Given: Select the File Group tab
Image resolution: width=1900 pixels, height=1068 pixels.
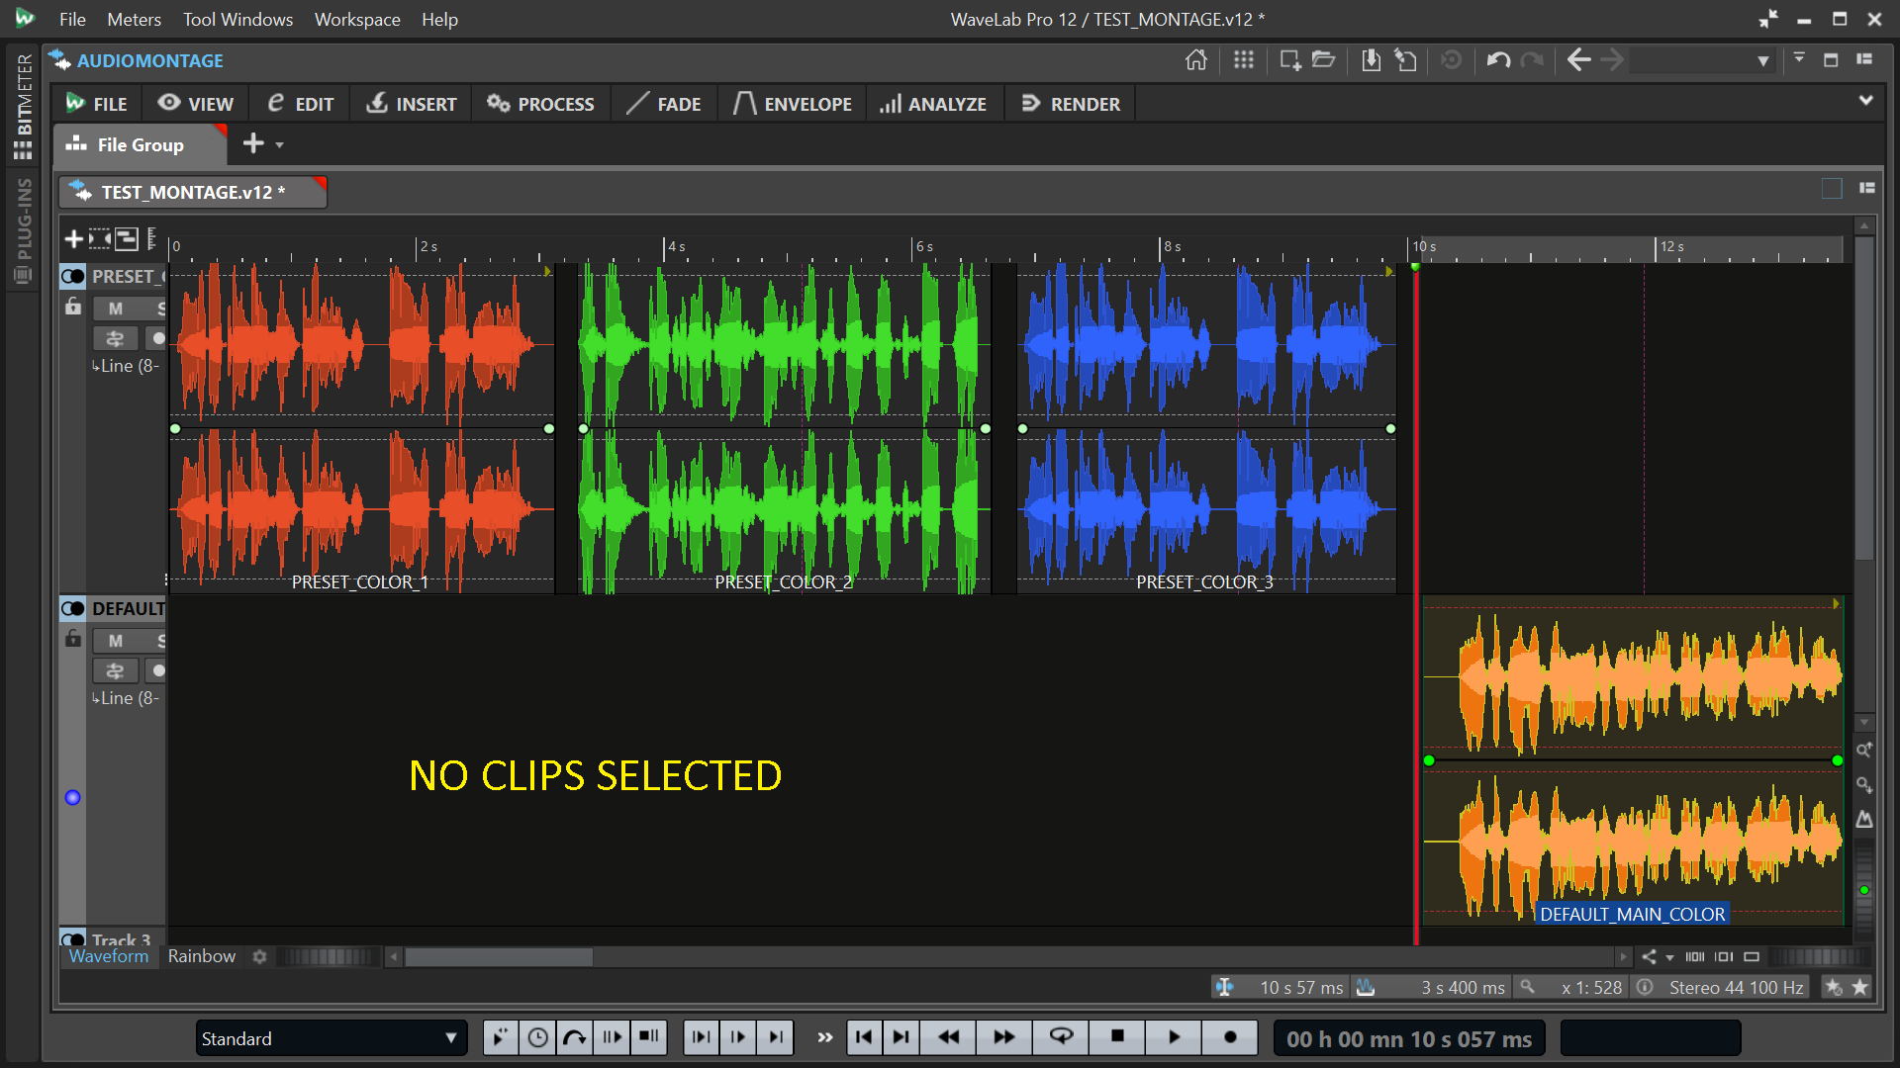Looking at the screenshot, I should coord(140,145).
